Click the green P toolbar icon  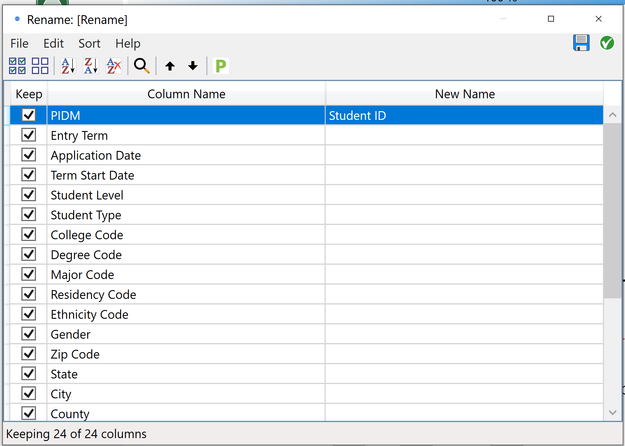point(221,66)
